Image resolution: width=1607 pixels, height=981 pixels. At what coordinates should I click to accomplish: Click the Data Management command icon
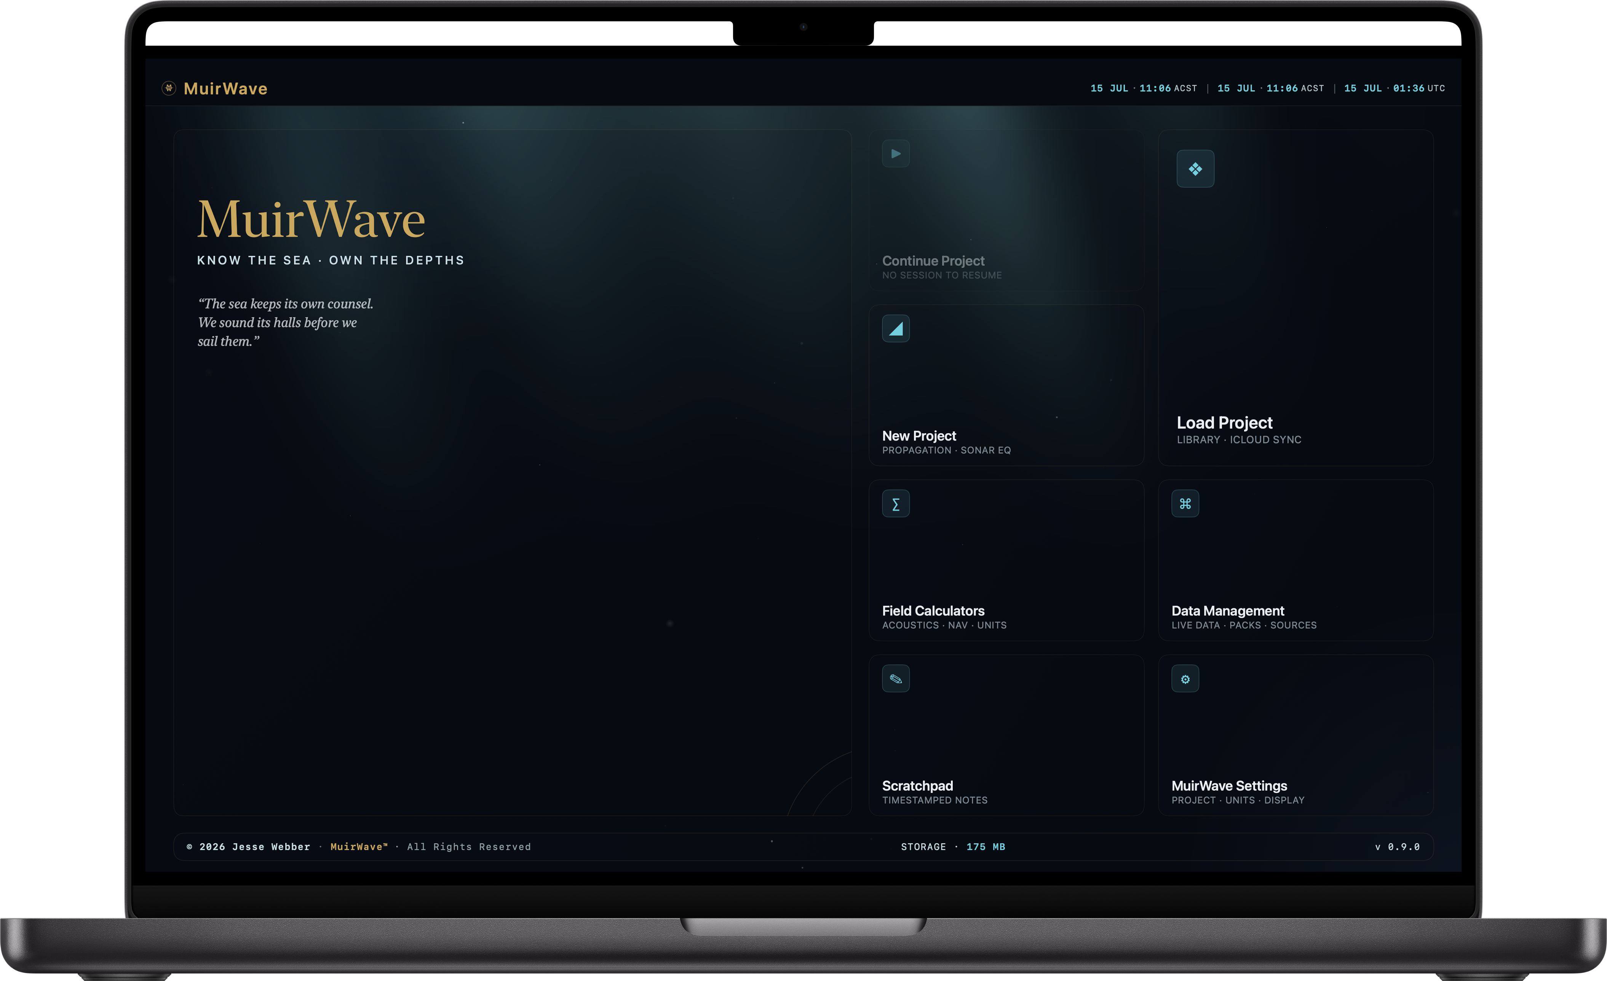1185,504
